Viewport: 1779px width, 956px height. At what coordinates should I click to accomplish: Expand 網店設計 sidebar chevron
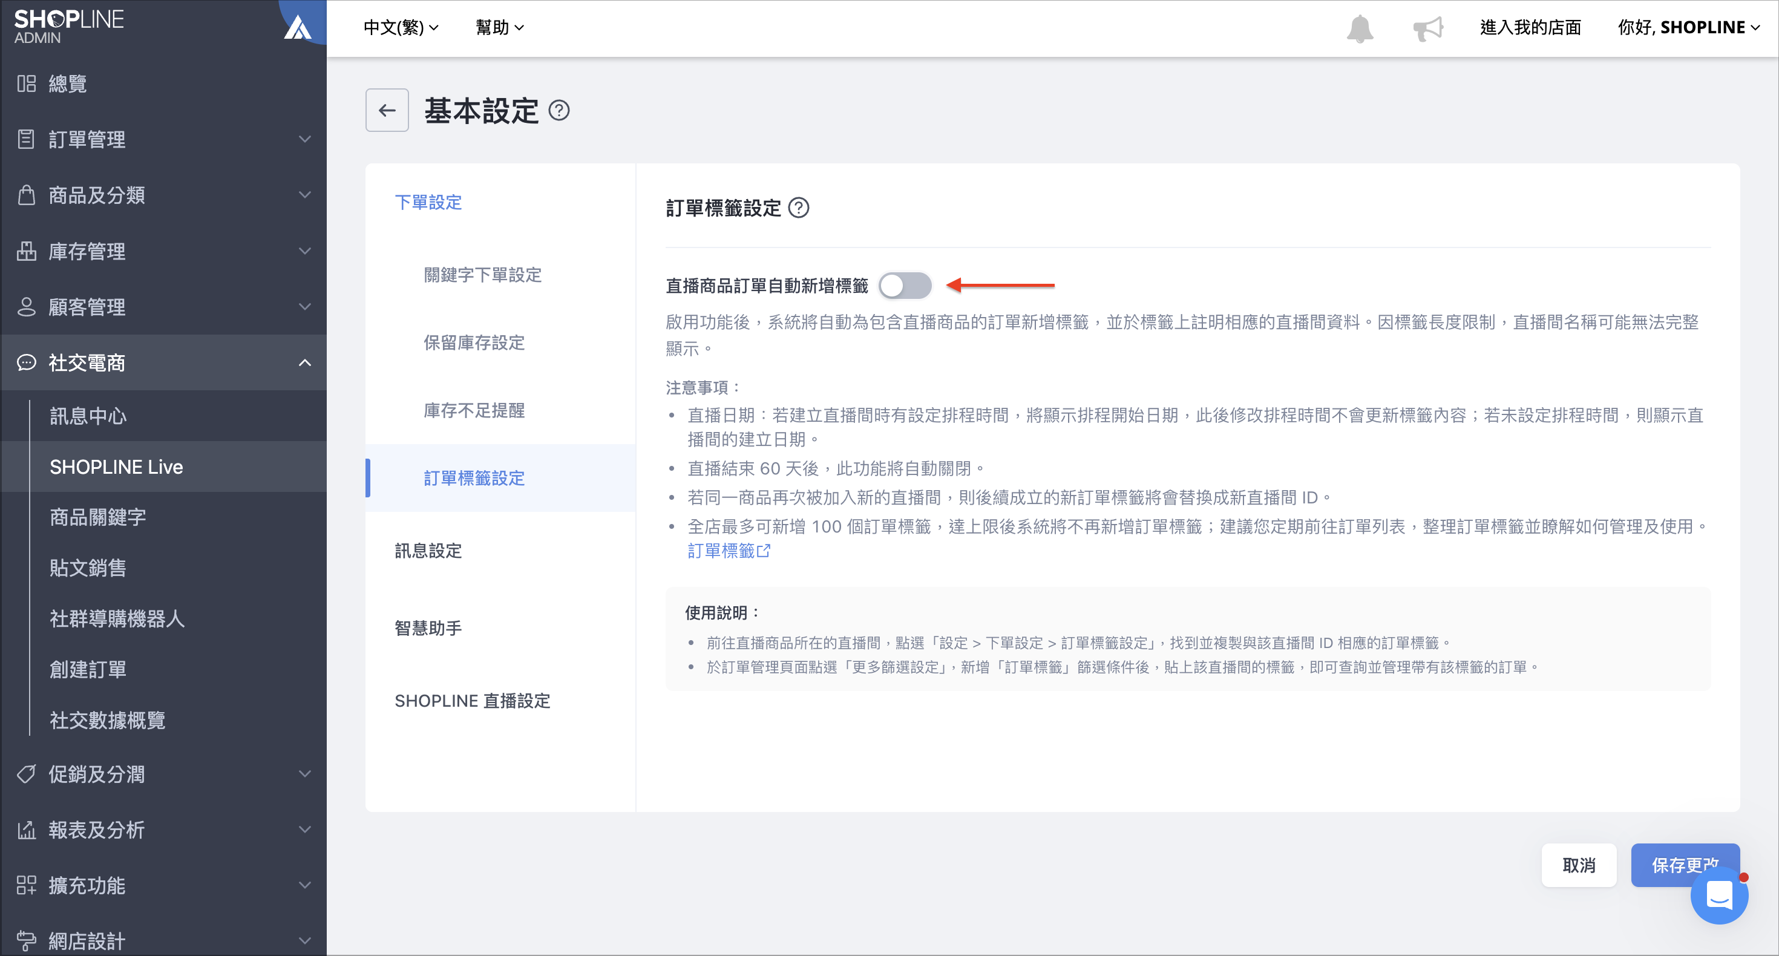(x=304, y=941)
